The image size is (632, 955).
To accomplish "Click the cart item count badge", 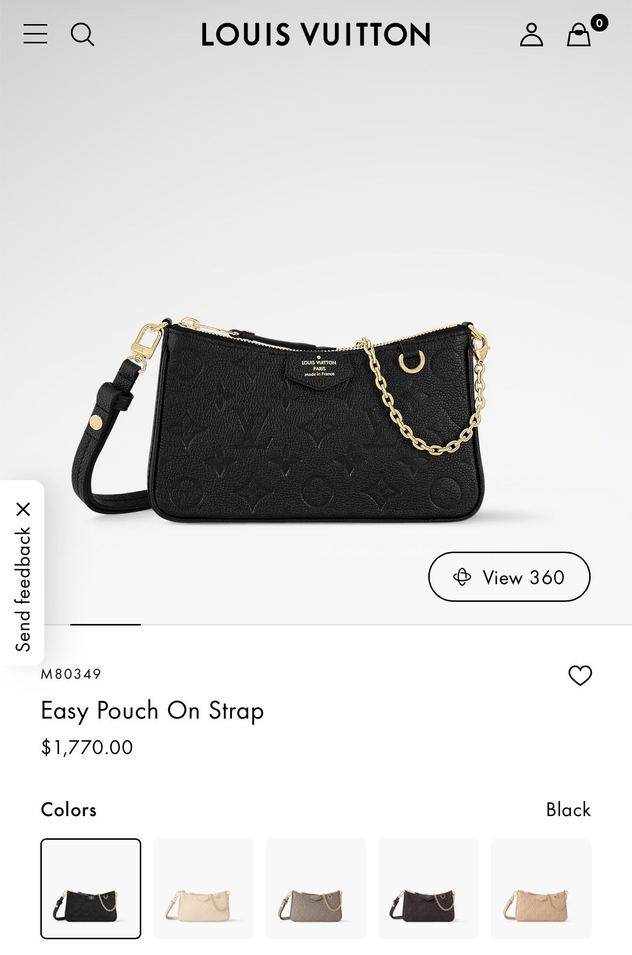I will (x=599, y=23).
